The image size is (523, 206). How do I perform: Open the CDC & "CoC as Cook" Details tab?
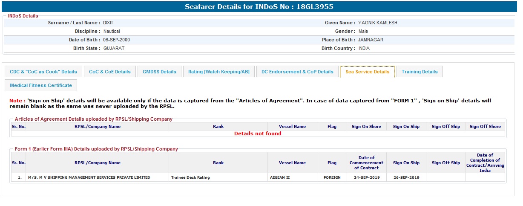[x=43, y=72]
